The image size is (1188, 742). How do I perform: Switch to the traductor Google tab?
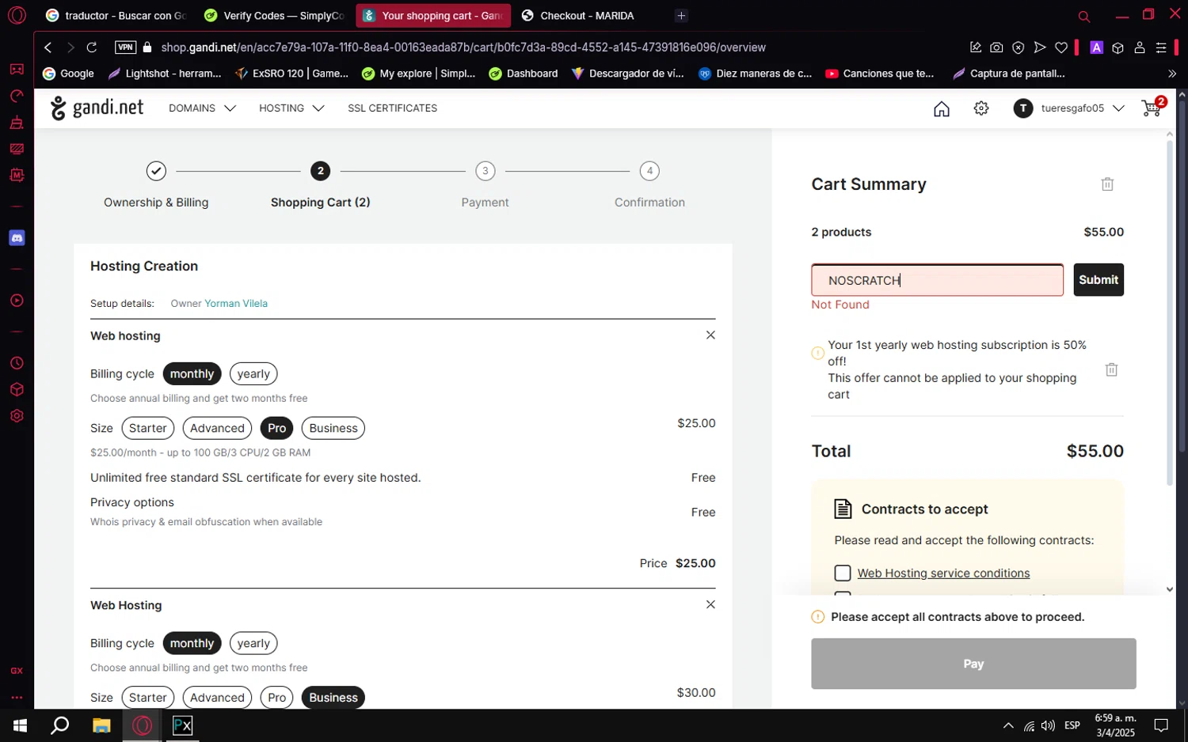(116, 15)
